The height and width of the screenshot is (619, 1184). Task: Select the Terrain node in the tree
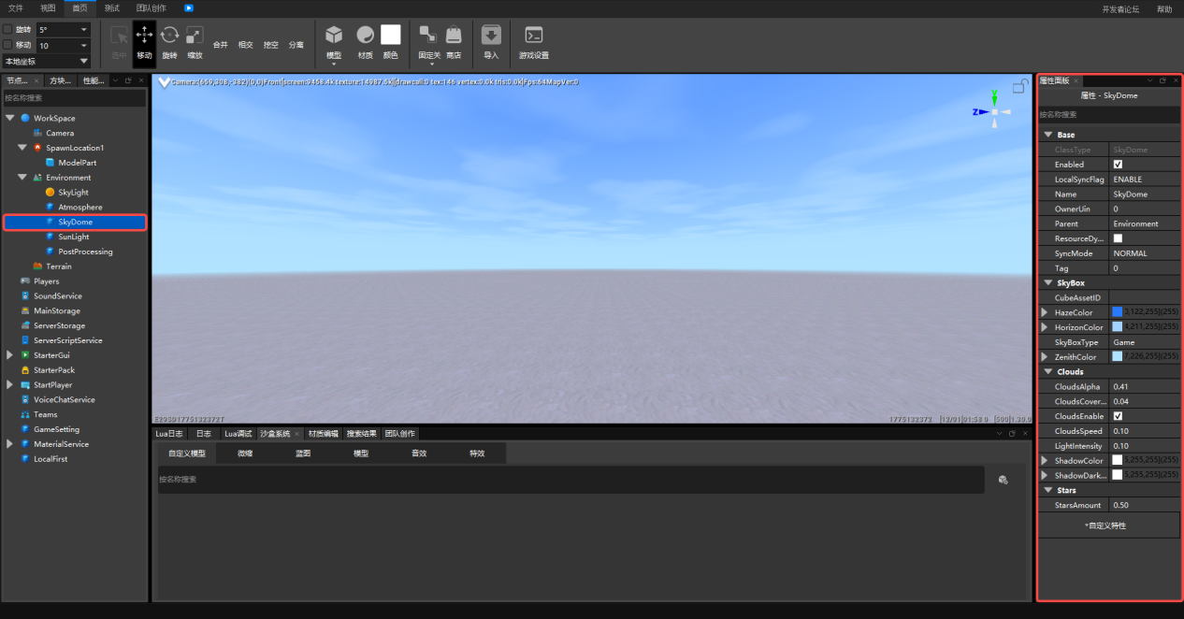tap(58, 266)
